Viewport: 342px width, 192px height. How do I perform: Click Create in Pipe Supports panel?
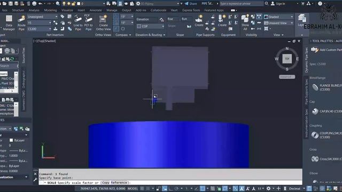coord(199,21)
